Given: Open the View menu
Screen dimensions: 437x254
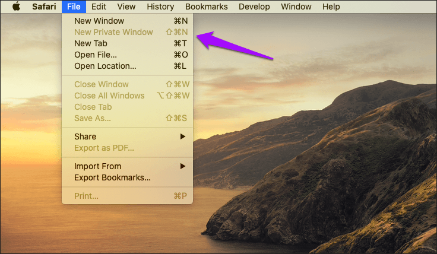Looking at the screenshot, I should 126,7.
